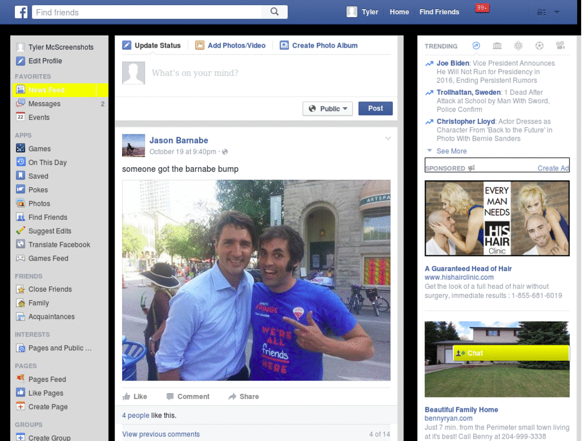Open the Public audience selector dropdown

pos(327,109)
